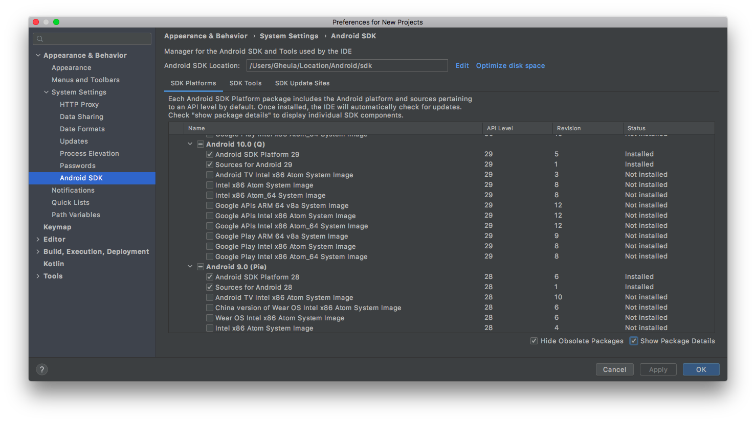Disable Show Package Details checkbox
Screen dimensions: 756x422
tap(634, 341)
